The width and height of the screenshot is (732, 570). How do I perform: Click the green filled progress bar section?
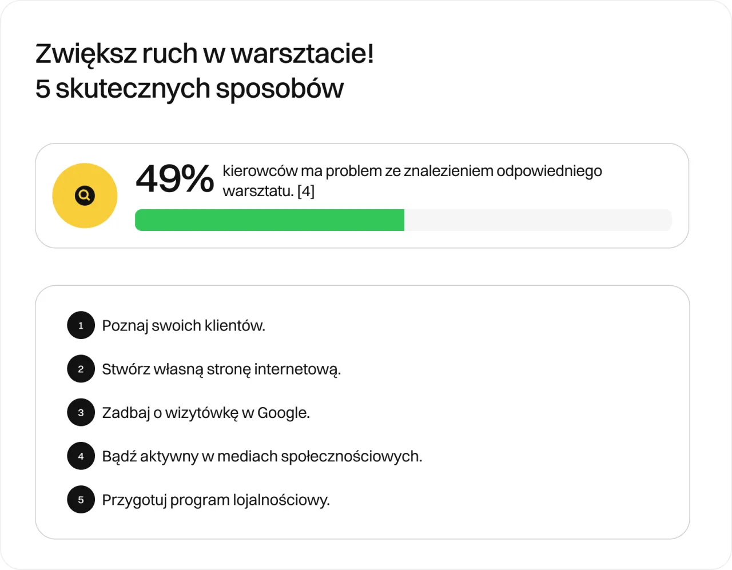269,220
